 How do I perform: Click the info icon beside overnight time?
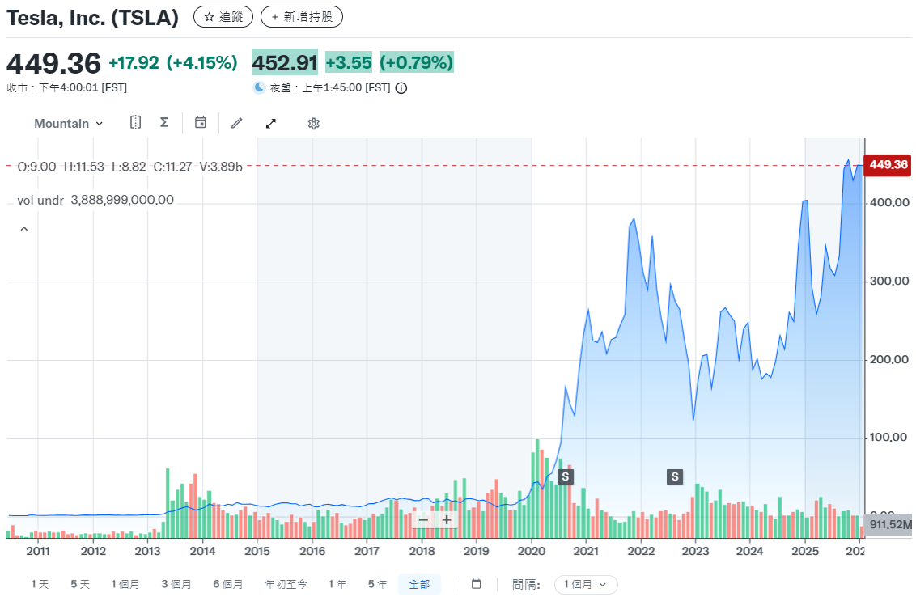click(x=401, y=87)
